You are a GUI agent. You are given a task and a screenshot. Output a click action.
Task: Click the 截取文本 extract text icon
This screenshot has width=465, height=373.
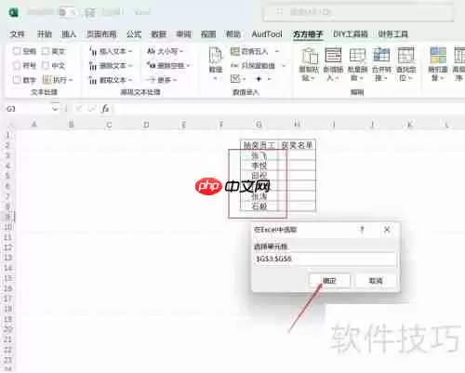click(93, 80)
